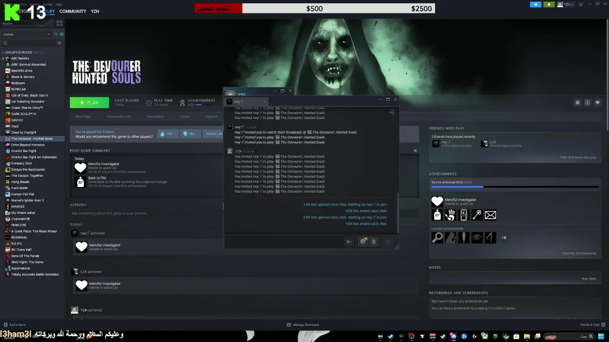
Task: Toggle the ready-to-play filter icon
Action: tap(61, 34)
